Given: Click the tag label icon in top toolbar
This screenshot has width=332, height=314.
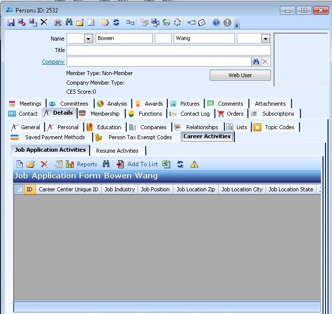Looking at the screenshot, I should click(x=202, y=23).
